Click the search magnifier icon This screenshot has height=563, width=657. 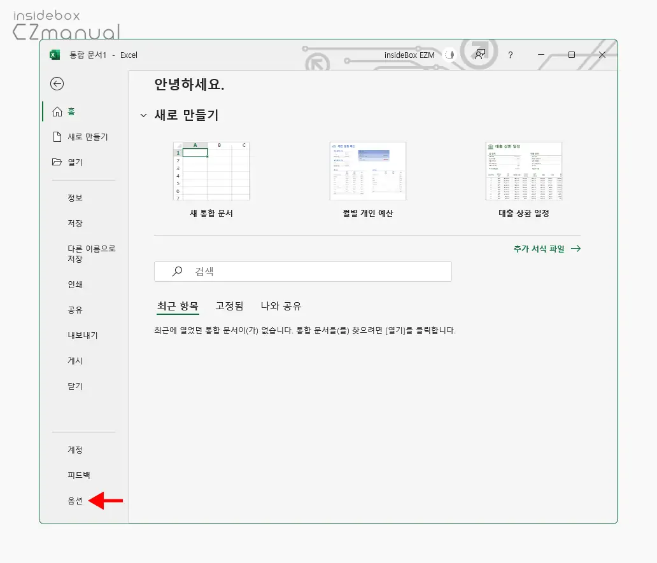(x=177, y=271)
